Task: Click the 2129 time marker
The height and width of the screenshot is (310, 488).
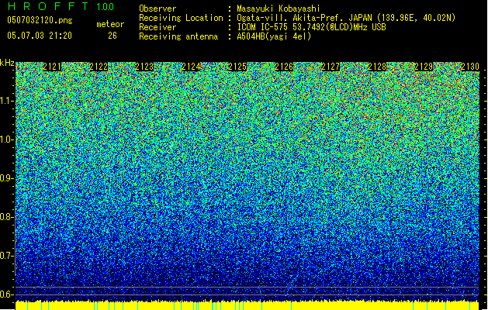Action: coord(424,67)
